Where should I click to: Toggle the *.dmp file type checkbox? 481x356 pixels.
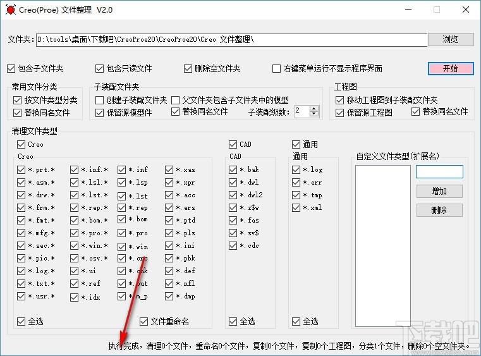pyautogui.click(x=169, y=296)
